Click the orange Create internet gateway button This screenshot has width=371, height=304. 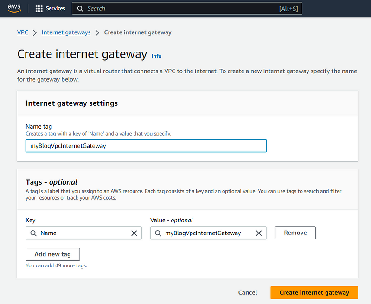pyautogui.click(x=314, y=292)
